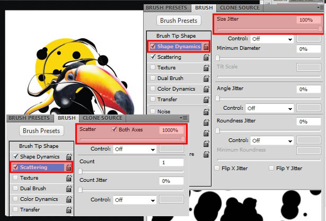
Task: Click the lock icon beside Texture in the upper brush panel
Action: pos(206,68)
